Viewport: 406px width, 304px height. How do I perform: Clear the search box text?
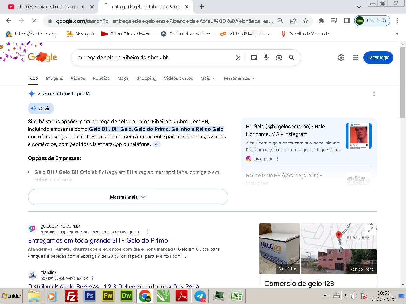pyautogui.click(x=238, y=58)
